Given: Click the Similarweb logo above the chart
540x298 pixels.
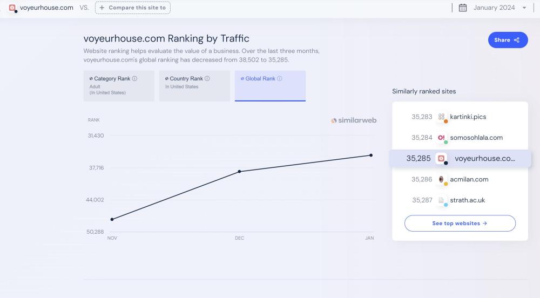Looking at the screenshot, I should [354, 120].
